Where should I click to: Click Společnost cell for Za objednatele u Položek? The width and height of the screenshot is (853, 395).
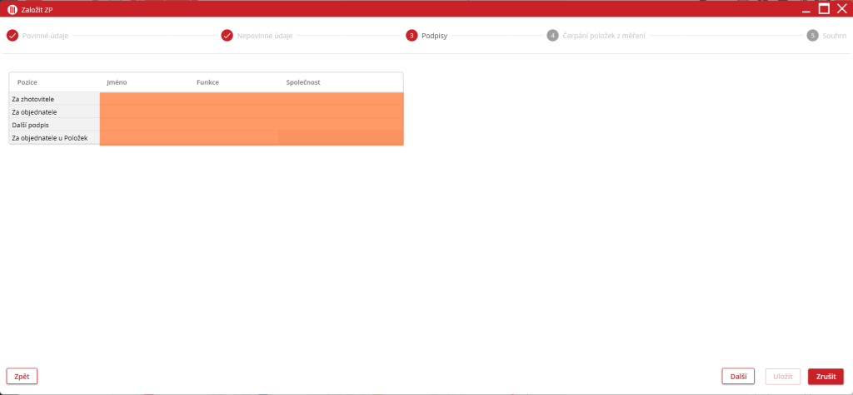342,137
